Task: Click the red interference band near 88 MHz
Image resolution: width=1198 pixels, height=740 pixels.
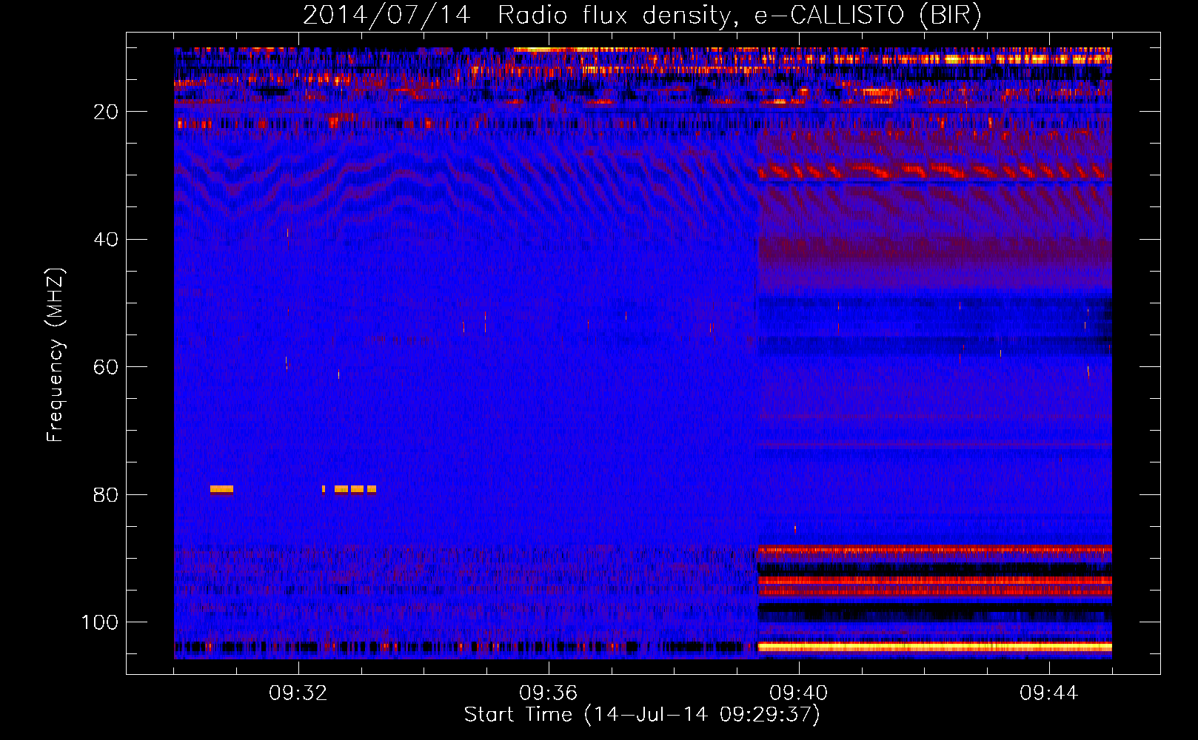Action: (934, 550)
